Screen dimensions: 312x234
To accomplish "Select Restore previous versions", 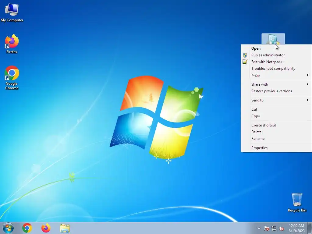I will [276, 91].
